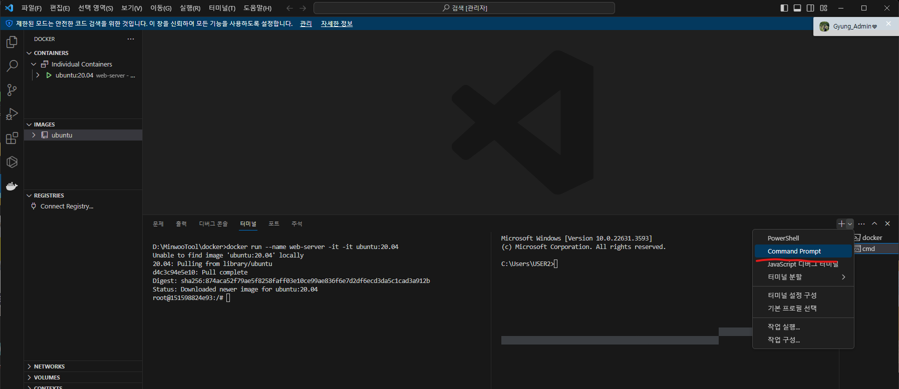The height and width of the screenshot is (389, 899).
Task: Open the 선택 영역(S) menu
Action: coord(95,8)
